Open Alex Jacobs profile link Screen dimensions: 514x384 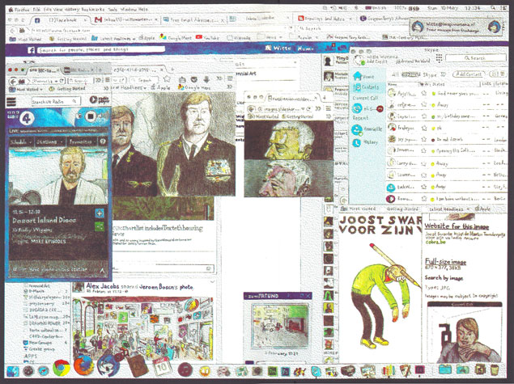click(101, 286)
